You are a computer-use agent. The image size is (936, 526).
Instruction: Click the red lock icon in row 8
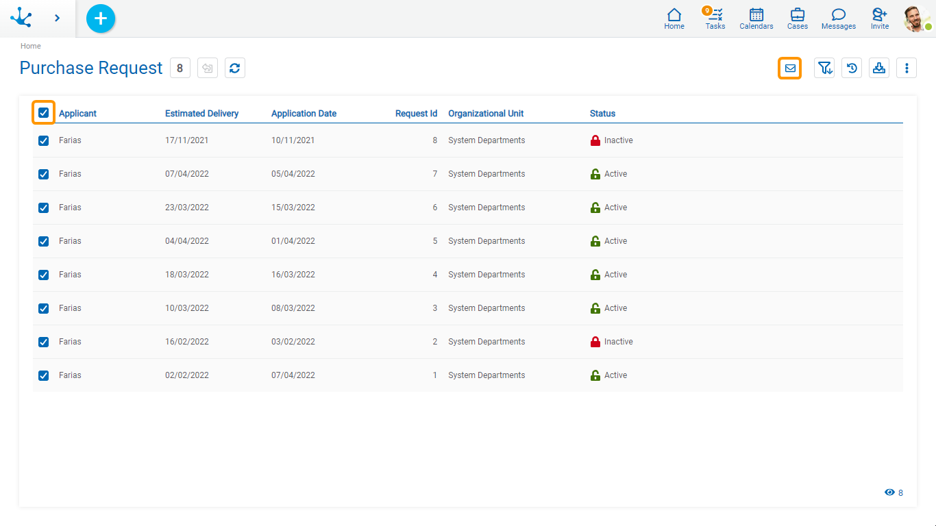pyautogui.click(x=595, y=140)
